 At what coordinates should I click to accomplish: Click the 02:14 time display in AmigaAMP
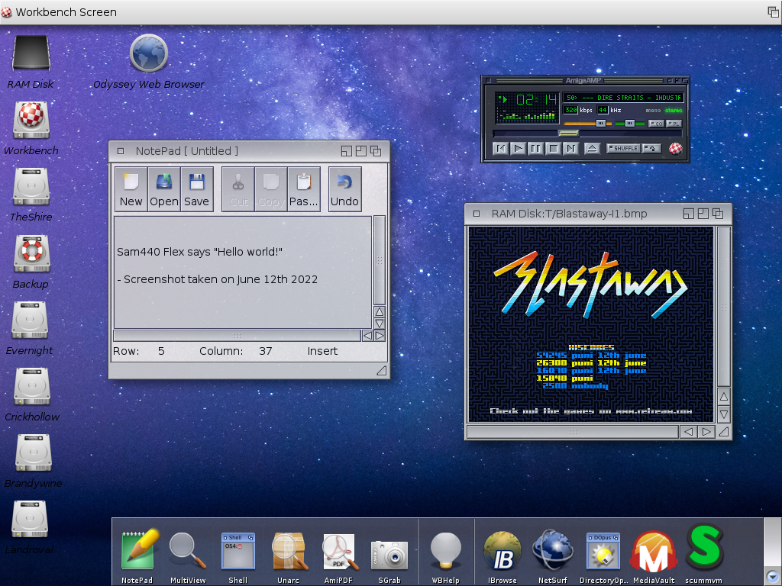click(537, 100)
